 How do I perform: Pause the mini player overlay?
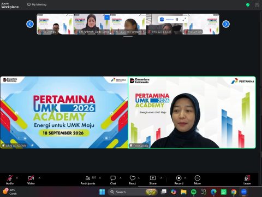[x=177, y=19]
